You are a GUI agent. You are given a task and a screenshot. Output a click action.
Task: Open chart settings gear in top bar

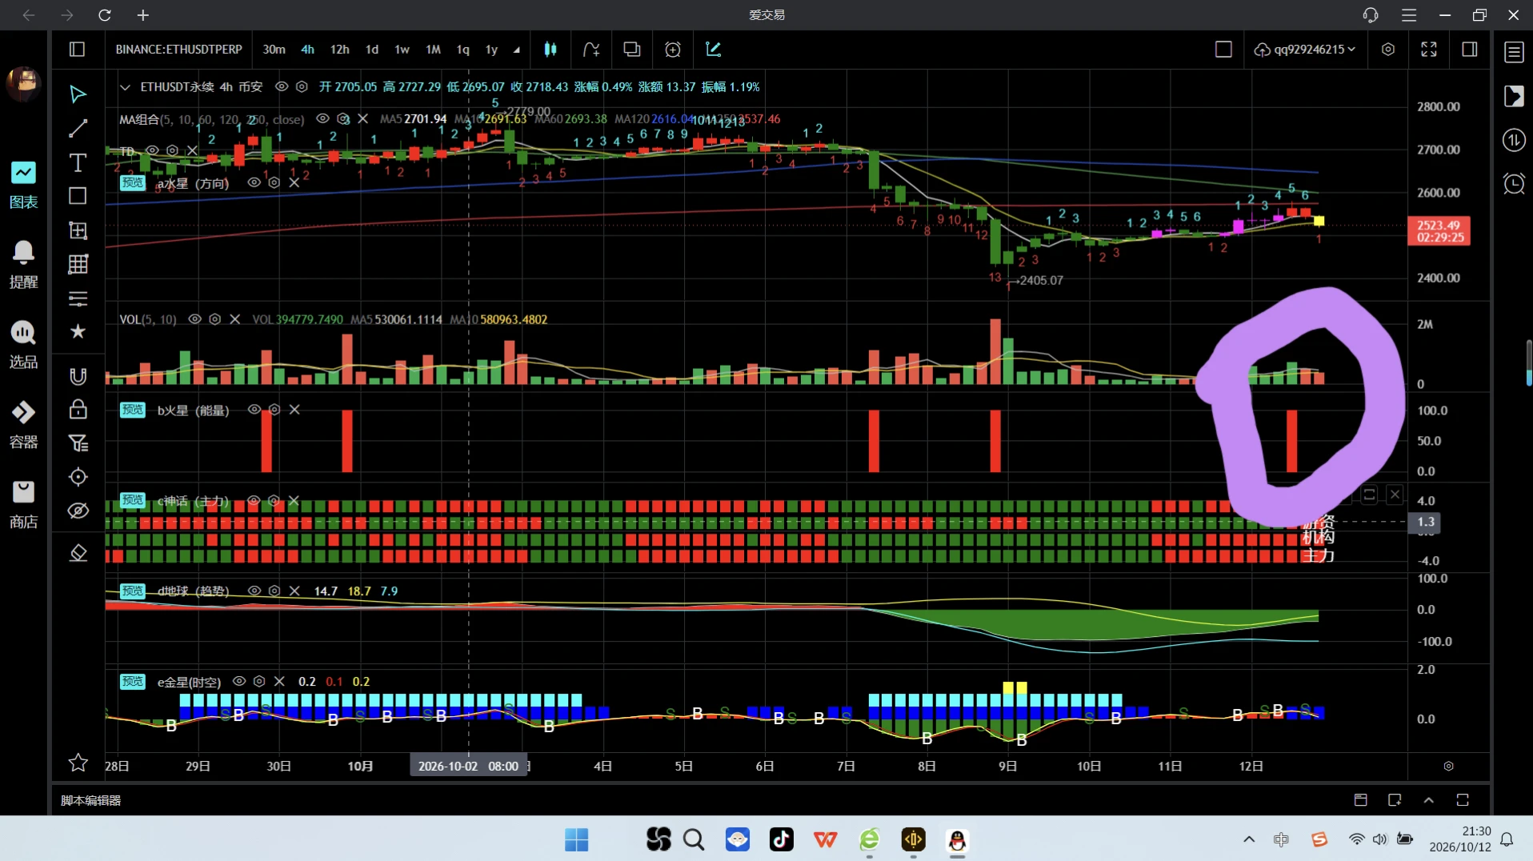(1388, 50)
